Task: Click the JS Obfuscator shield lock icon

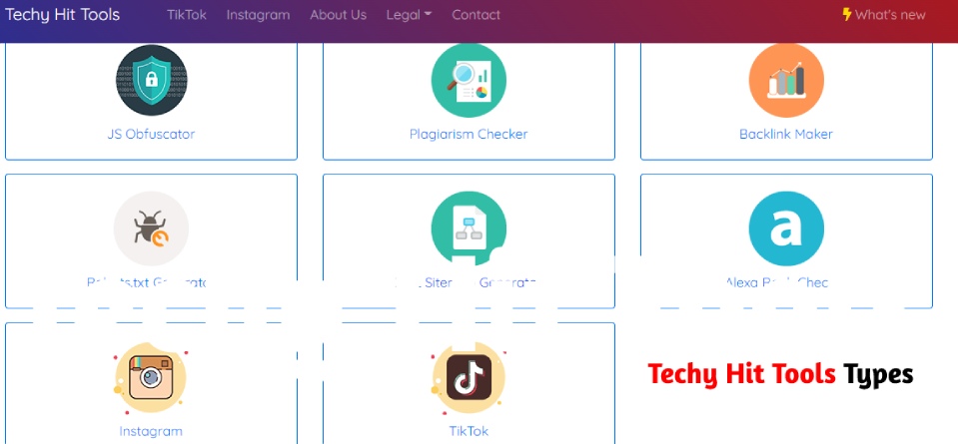Action: pos(151,81)
